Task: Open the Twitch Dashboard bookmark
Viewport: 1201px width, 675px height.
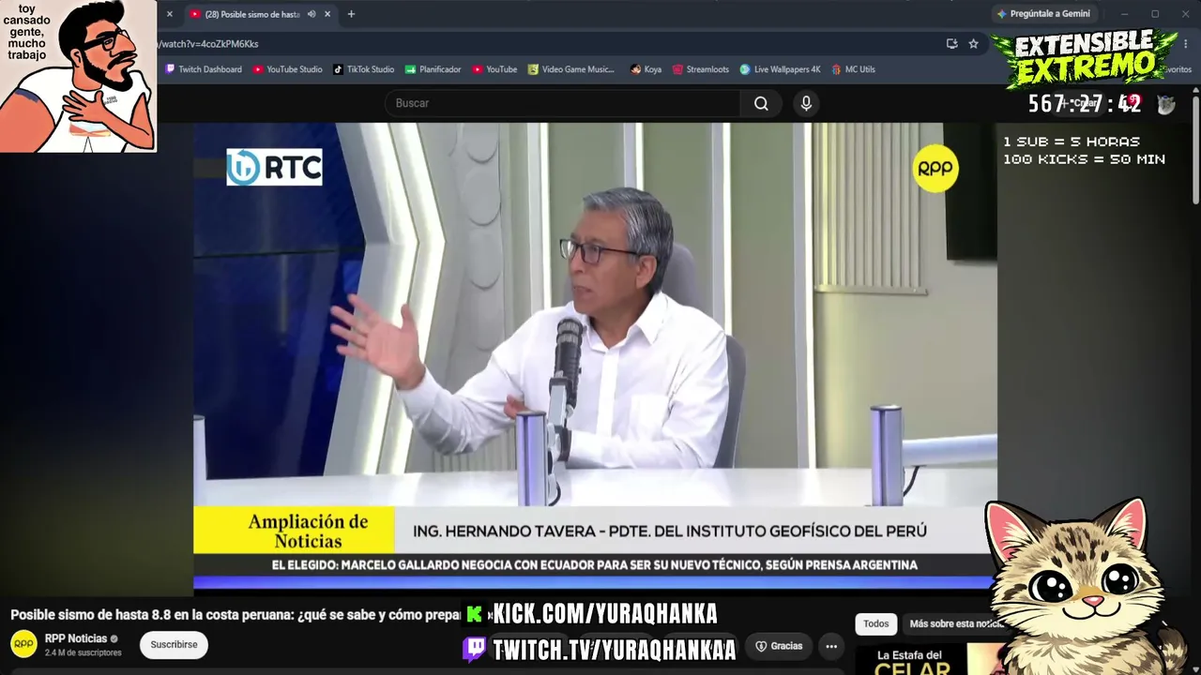Action: [204, 69]
